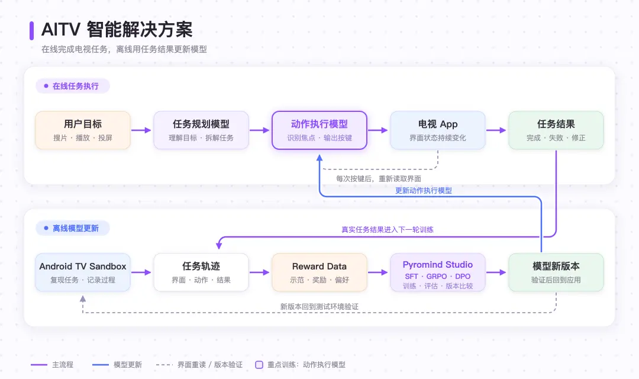Image resolution: width=639 pixels, height=379 pixels.
Task: Click legend text 重点训练：动作执行模型
Action: tap(306, 365)
